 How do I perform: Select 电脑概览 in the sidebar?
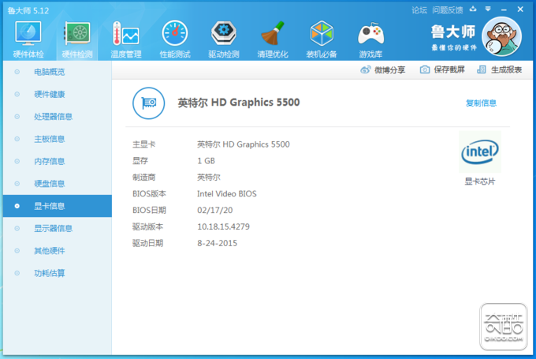[58, 72]
